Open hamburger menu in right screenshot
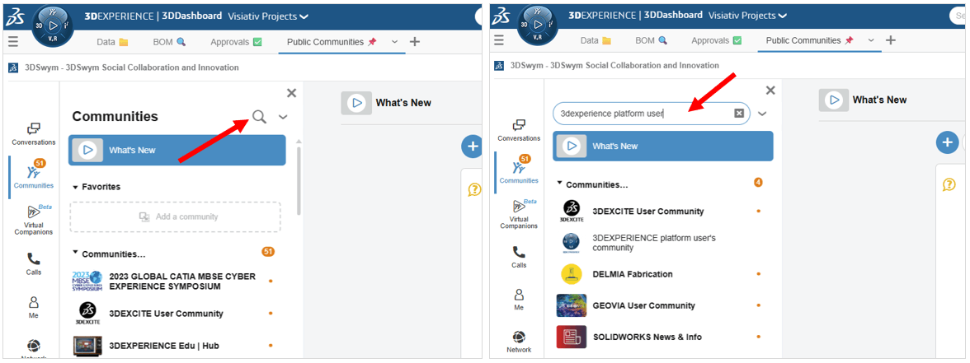Image resolution: width=970 pixels, height=363 pixels. [x=498, y=40]
